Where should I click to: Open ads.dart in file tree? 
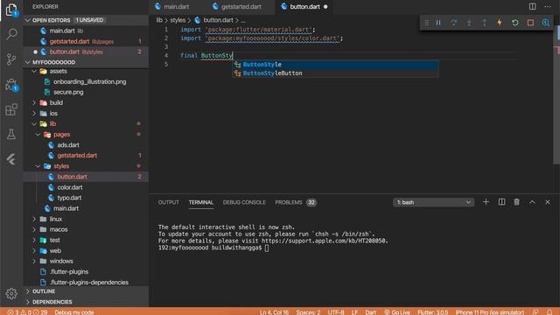(86, 145)
